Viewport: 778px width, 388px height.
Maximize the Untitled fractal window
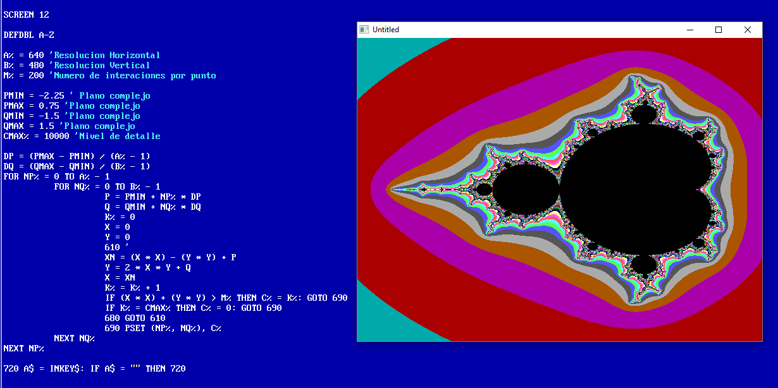tap(718, 29)
